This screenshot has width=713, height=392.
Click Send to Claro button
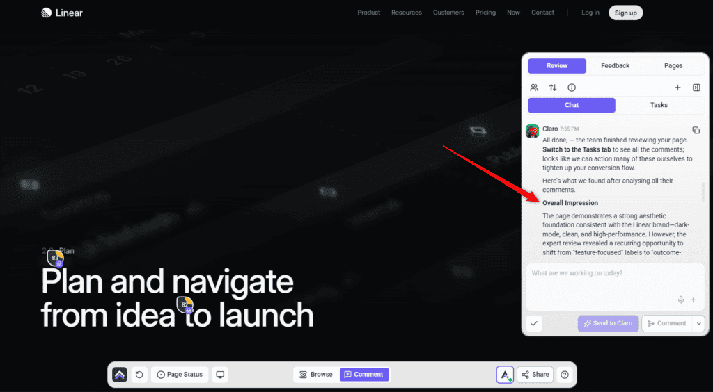pyautogui.click(x=609, y=323)
